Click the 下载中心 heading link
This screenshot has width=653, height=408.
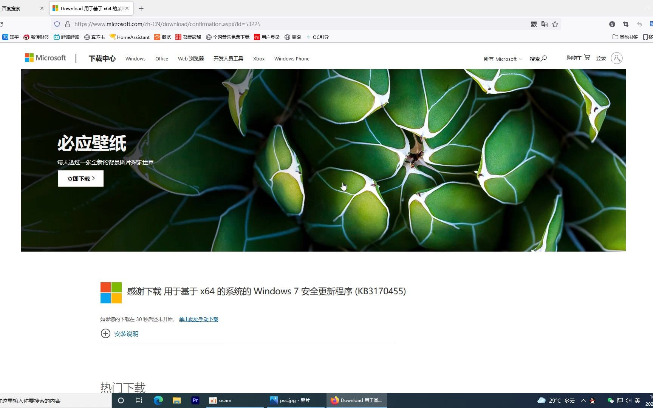point(102,59)
